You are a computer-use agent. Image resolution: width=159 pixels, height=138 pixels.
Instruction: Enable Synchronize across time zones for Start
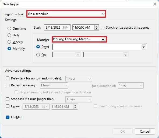pyautogui.click(x=103, y=28)
